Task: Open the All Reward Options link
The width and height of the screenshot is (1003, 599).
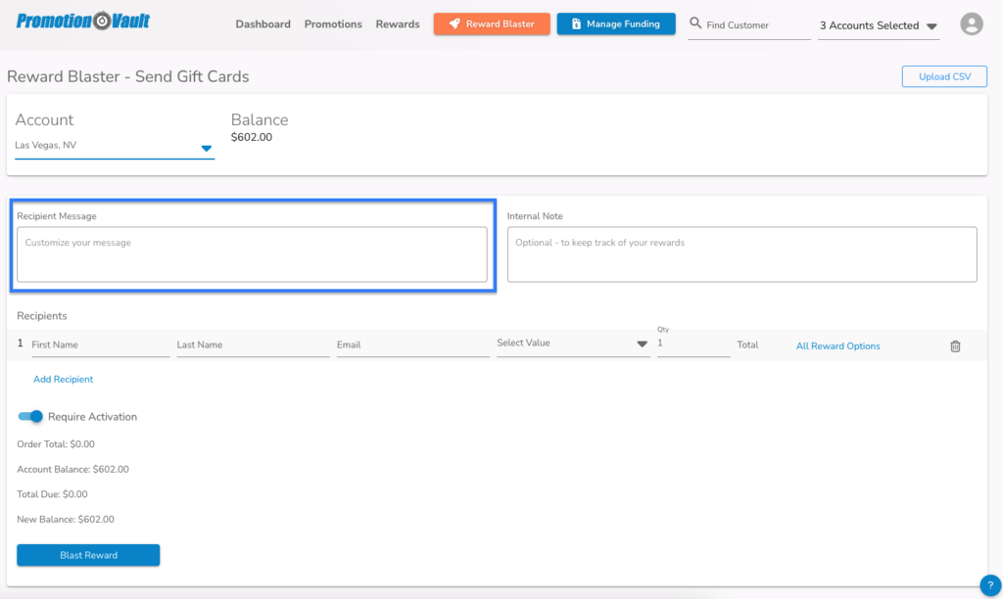Action: point(838,346)
